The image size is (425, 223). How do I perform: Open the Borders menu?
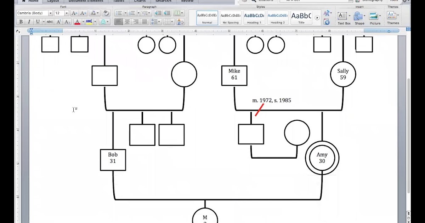[169, 22]
